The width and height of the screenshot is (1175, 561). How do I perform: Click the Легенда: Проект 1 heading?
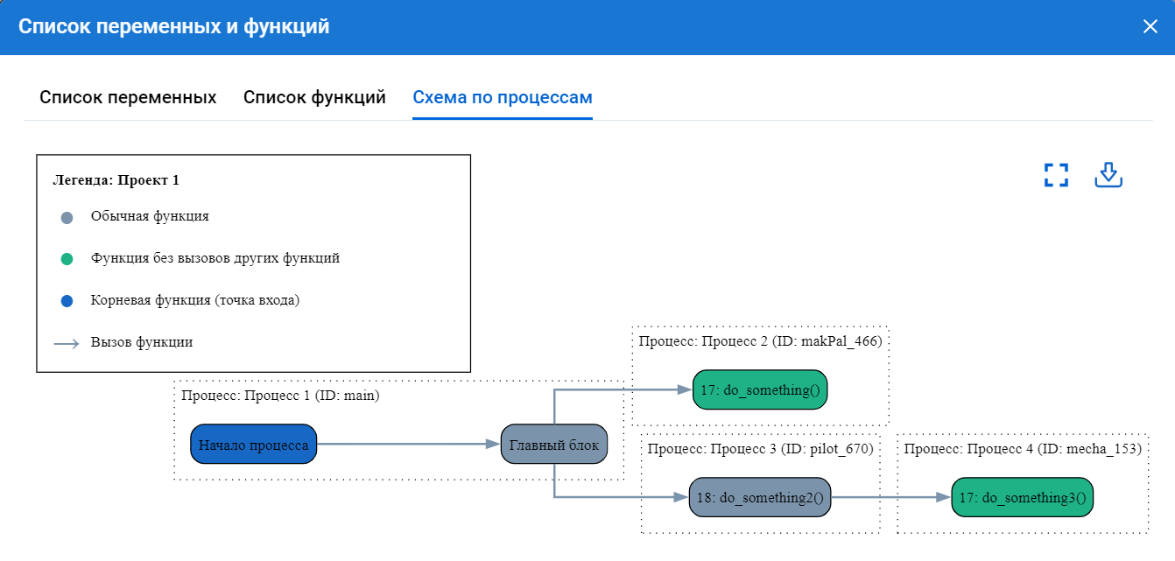pyautogui.click(x=116, y=180)
